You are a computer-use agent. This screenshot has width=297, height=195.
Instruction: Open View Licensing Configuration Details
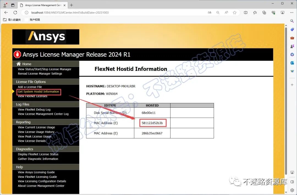42,181
